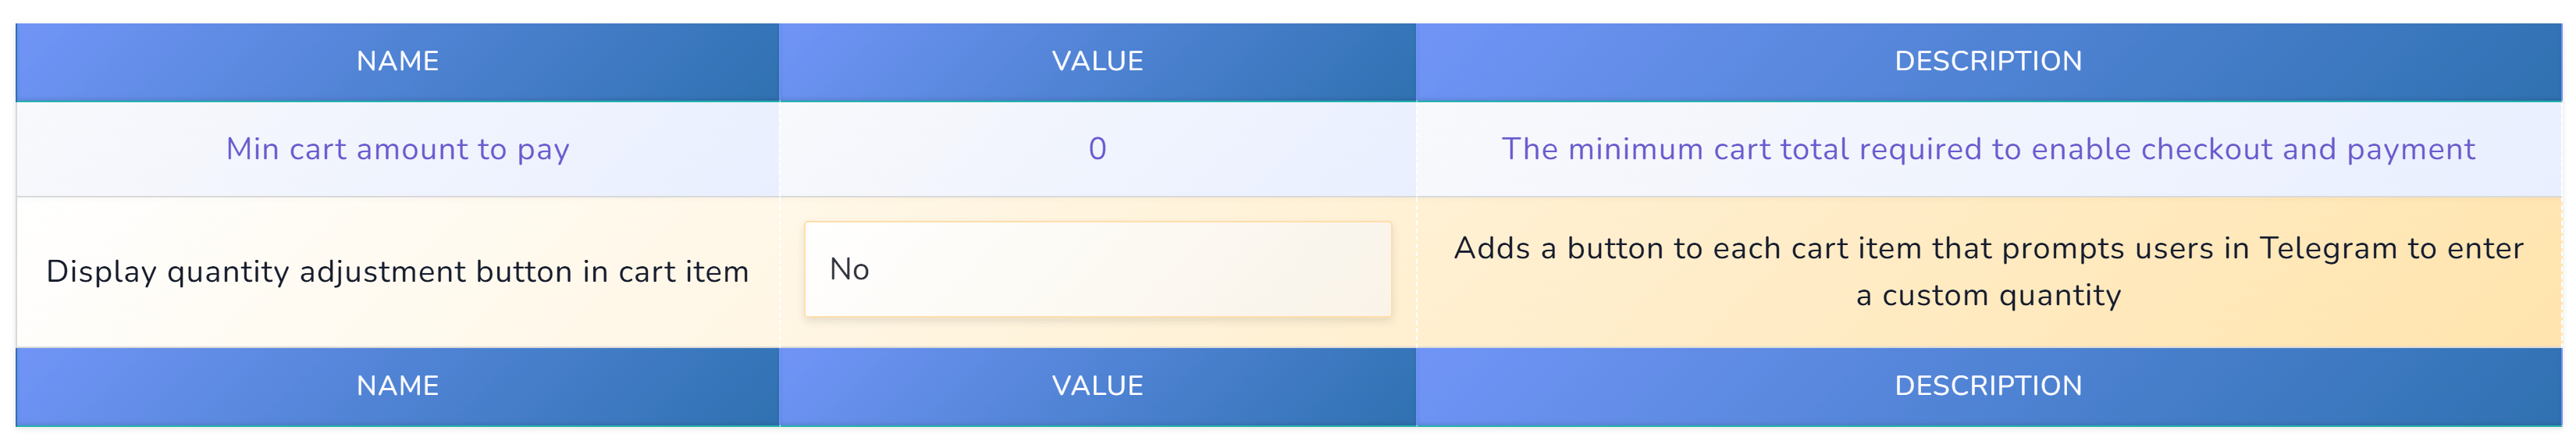Select the "Display quantity adjustment button in cart item" label
Image resolution: width=2576 pixels, height=448 pixels.
[x=397, y=271]
